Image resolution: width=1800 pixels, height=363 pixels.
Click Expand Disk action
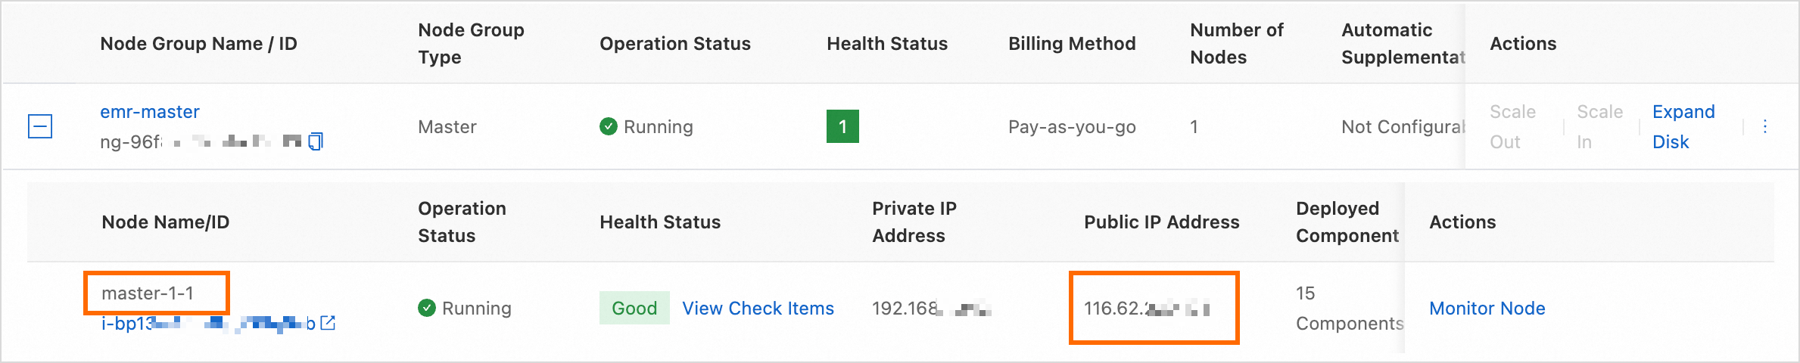pyautogui.click(x=1683, y=126)
